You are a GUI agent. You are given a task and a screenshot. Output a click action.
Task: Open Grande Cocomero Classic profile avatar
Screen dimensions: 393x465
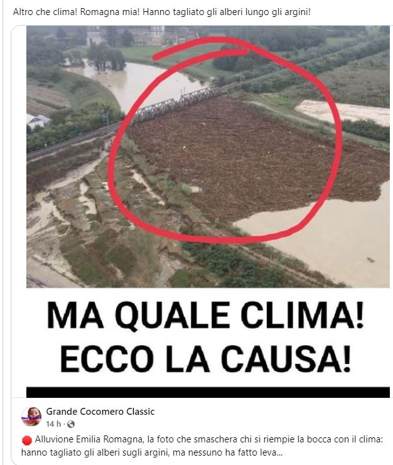(x=31, y=416)
